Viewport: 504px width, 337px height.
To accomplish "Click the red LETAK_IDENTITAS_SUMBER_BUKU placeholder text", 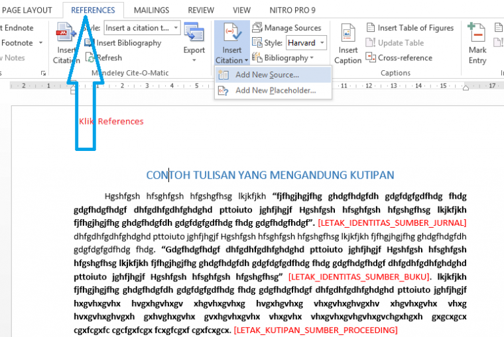I will point(359,277).
